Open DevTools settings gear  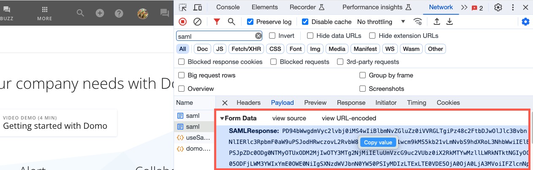(498, 7)
